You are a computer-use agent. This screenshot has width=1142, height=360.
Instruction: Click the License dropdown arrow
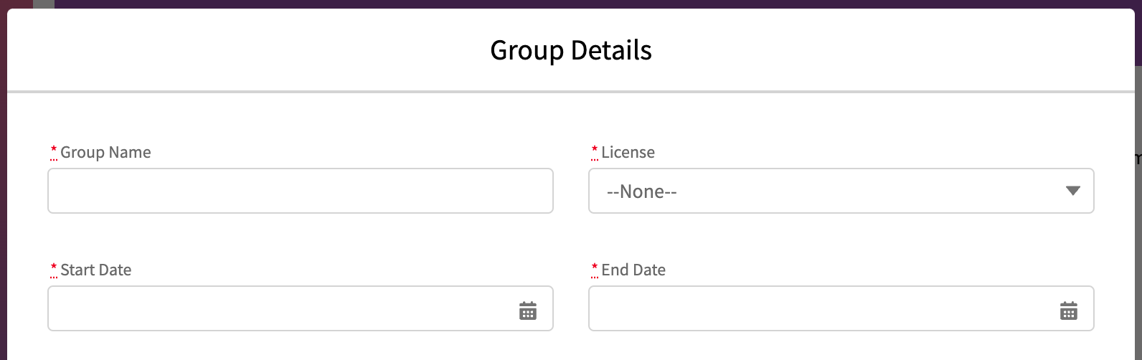1073,191
